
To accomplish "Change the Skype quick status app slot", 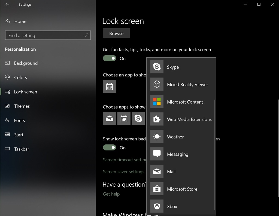I will pos(138,118).
